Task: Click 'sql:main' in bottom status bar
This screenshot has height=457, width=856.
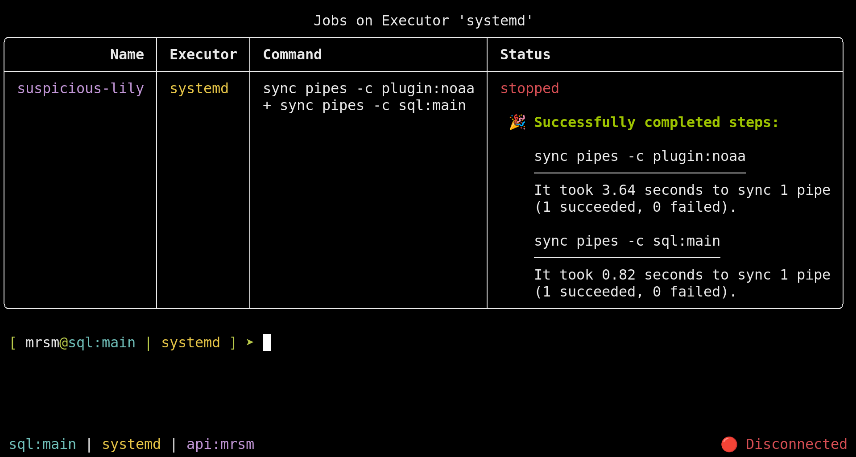Action: (42, 444)
